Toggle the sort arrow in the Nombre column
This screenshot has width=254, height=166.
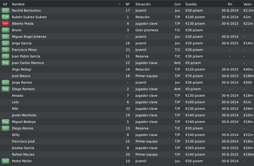pyautogui.click(x=119, y=4)
